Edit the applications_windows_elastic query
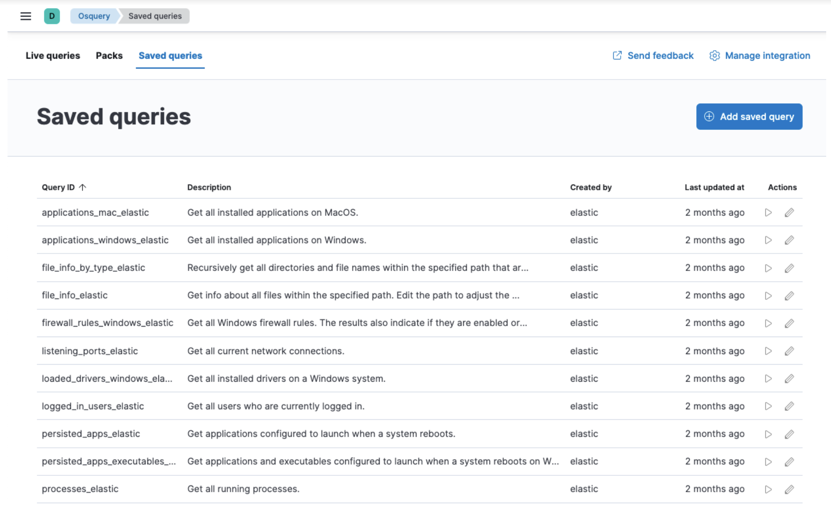Screen dimensions: 831x508 (x=790, y=240)
